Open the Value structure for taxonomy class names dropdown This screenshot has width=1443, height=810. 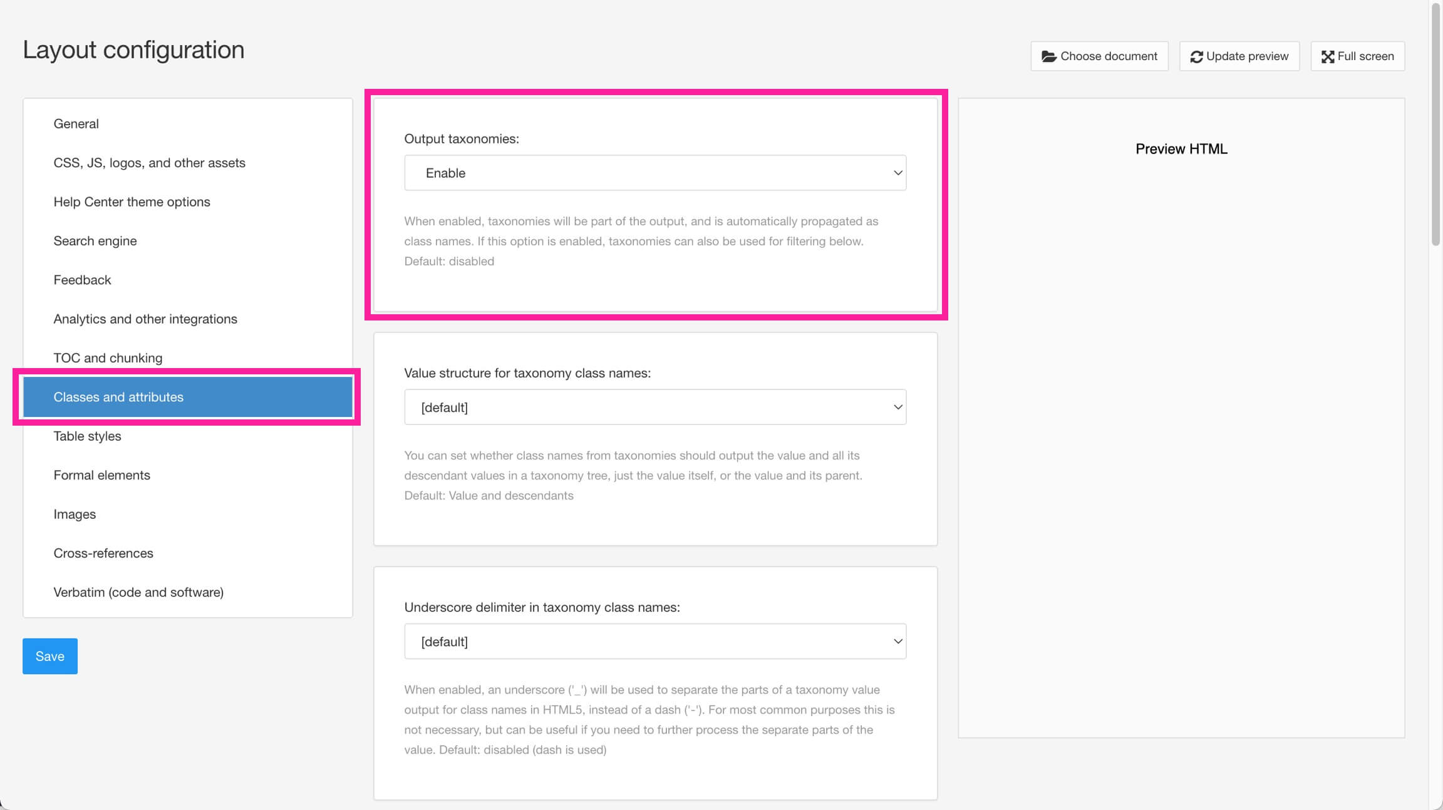pyautogui.click(x=654, y=407)
